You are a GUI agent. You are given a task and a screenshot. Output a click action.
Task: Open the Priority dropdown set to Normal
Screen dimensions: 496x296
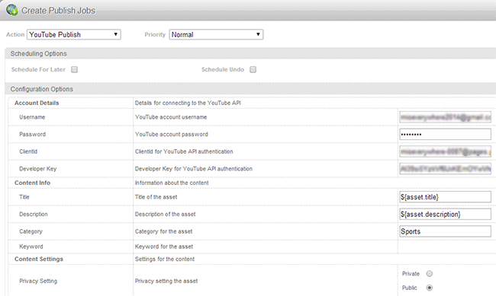216,34
